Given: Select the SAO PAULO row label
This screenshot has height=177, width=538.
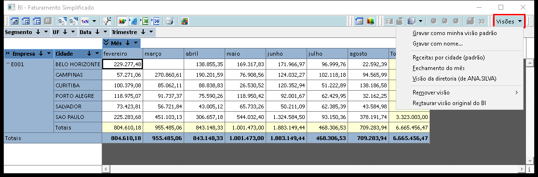Looking at the screenshot, I should coord(78,117).
